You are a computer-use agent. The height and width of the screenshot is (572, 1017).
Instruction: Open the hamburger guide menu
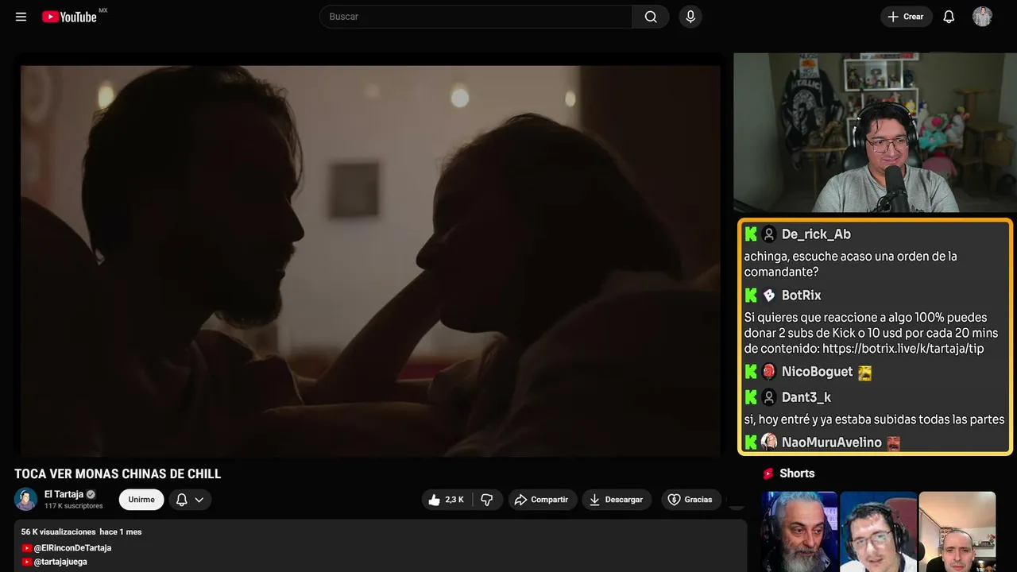point(21,17)
